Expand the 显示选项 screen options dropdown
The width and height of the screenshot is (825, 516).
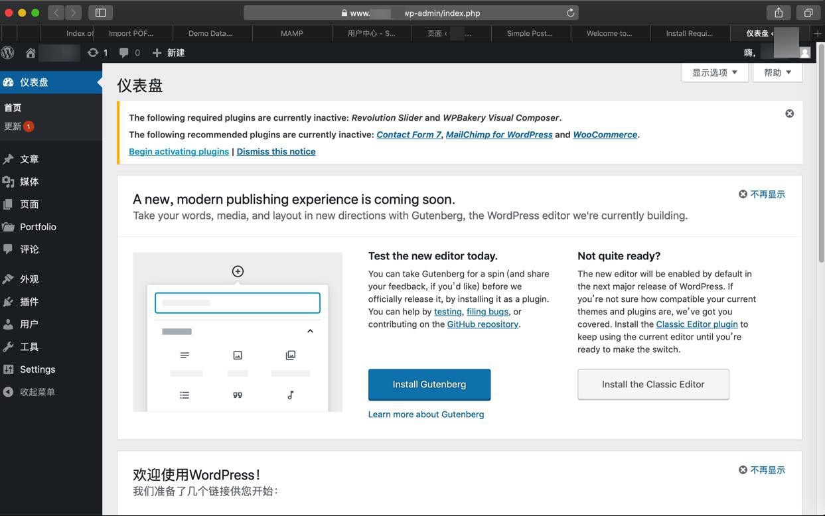(x=715, y=72)
